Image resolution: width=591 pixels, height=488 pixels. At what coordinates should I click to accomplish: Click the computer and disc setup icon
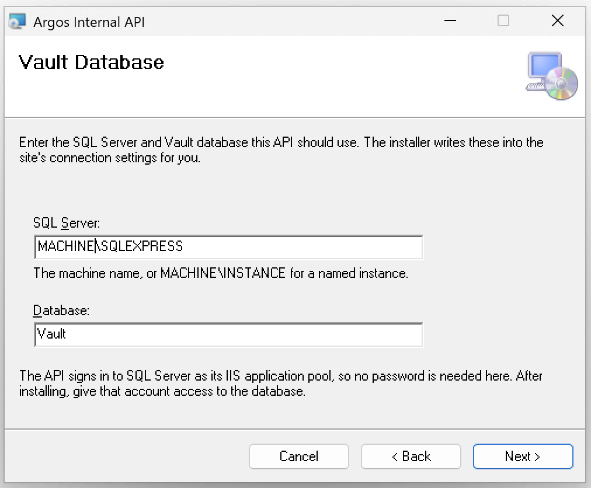point(552,76)
